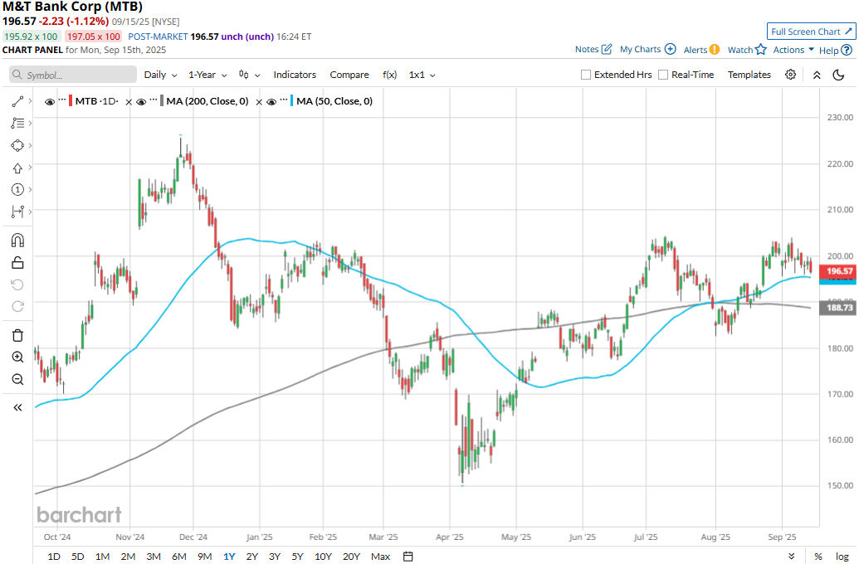
Task: Switch to dark mode with moon icon
Action: [x=838, y=75]
